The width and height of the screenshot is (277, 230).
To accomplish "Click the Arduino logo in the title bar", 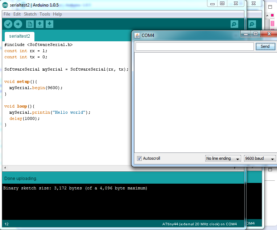I will (5, 5).
